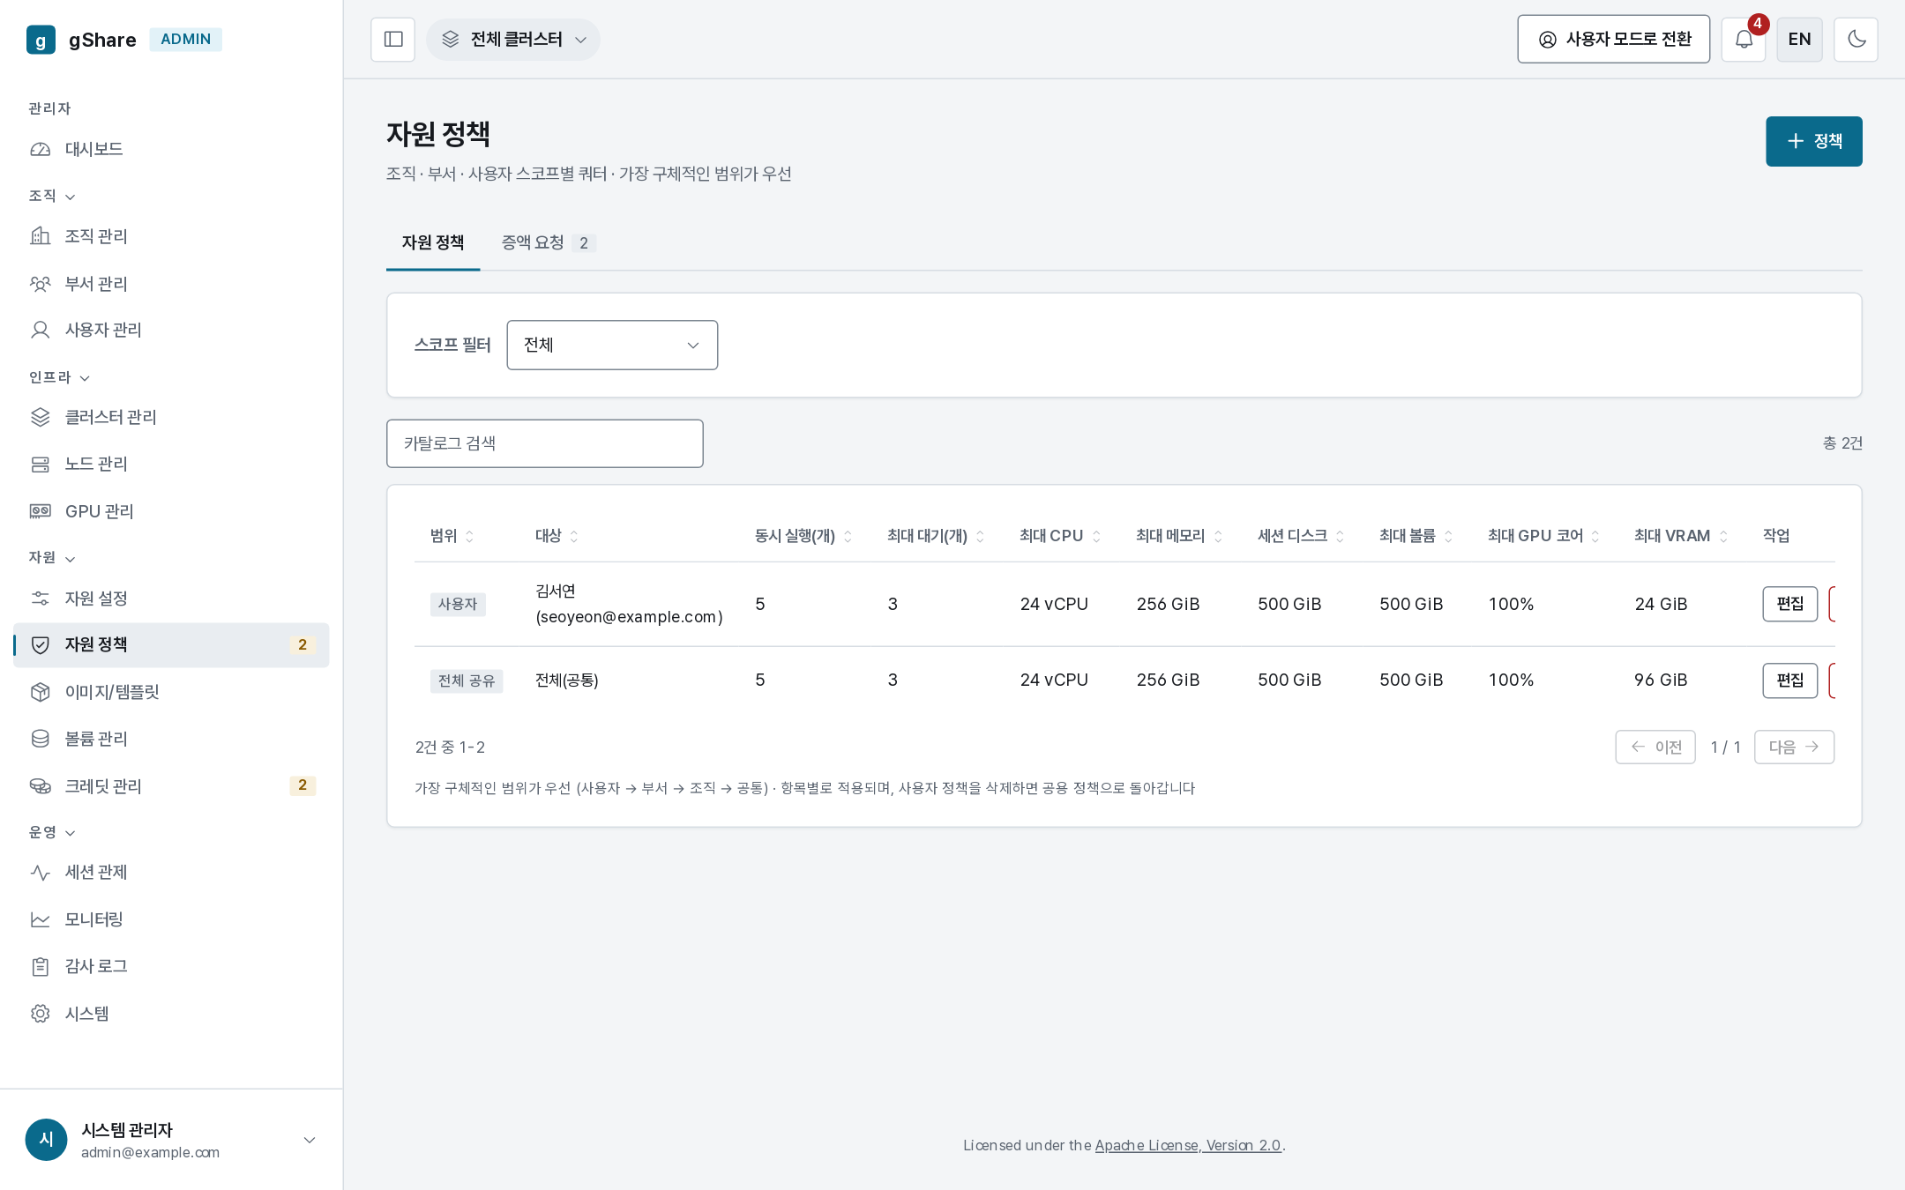Viewport: 1905px width, 1190px height.
Task: Edit the 김서연 user policy
Action: point(1789,604)
